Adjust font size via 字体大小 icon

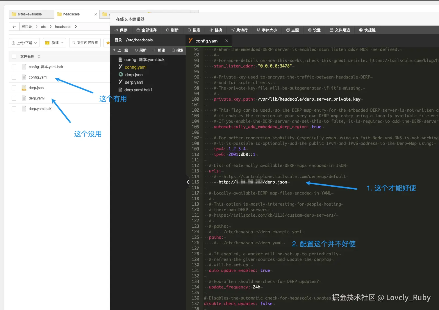tap(266, 30)
